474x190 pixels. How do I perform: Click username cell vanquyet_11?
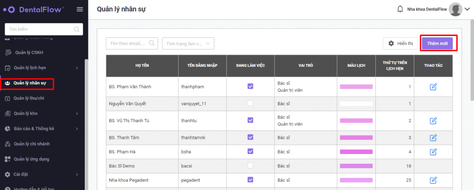point(202,104)
